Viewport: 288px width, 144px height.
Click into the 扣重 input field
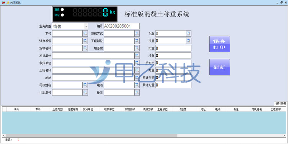173,48
